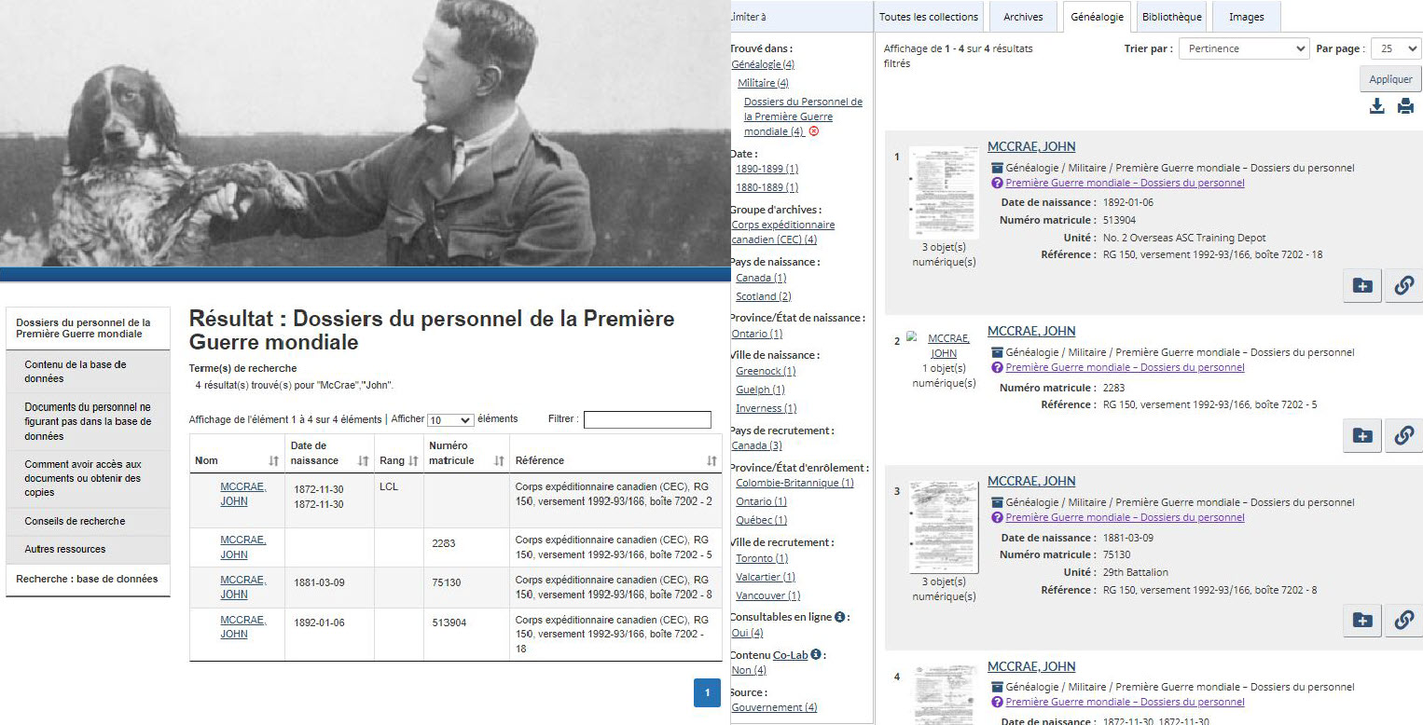1423x725 pixels.
Task: Switch to the Archives tab
Action: [1023, 17]
